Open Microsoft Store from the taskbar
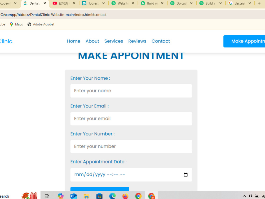Image resolution: width=265 pixels, height=199 pixels. (99, 196)
